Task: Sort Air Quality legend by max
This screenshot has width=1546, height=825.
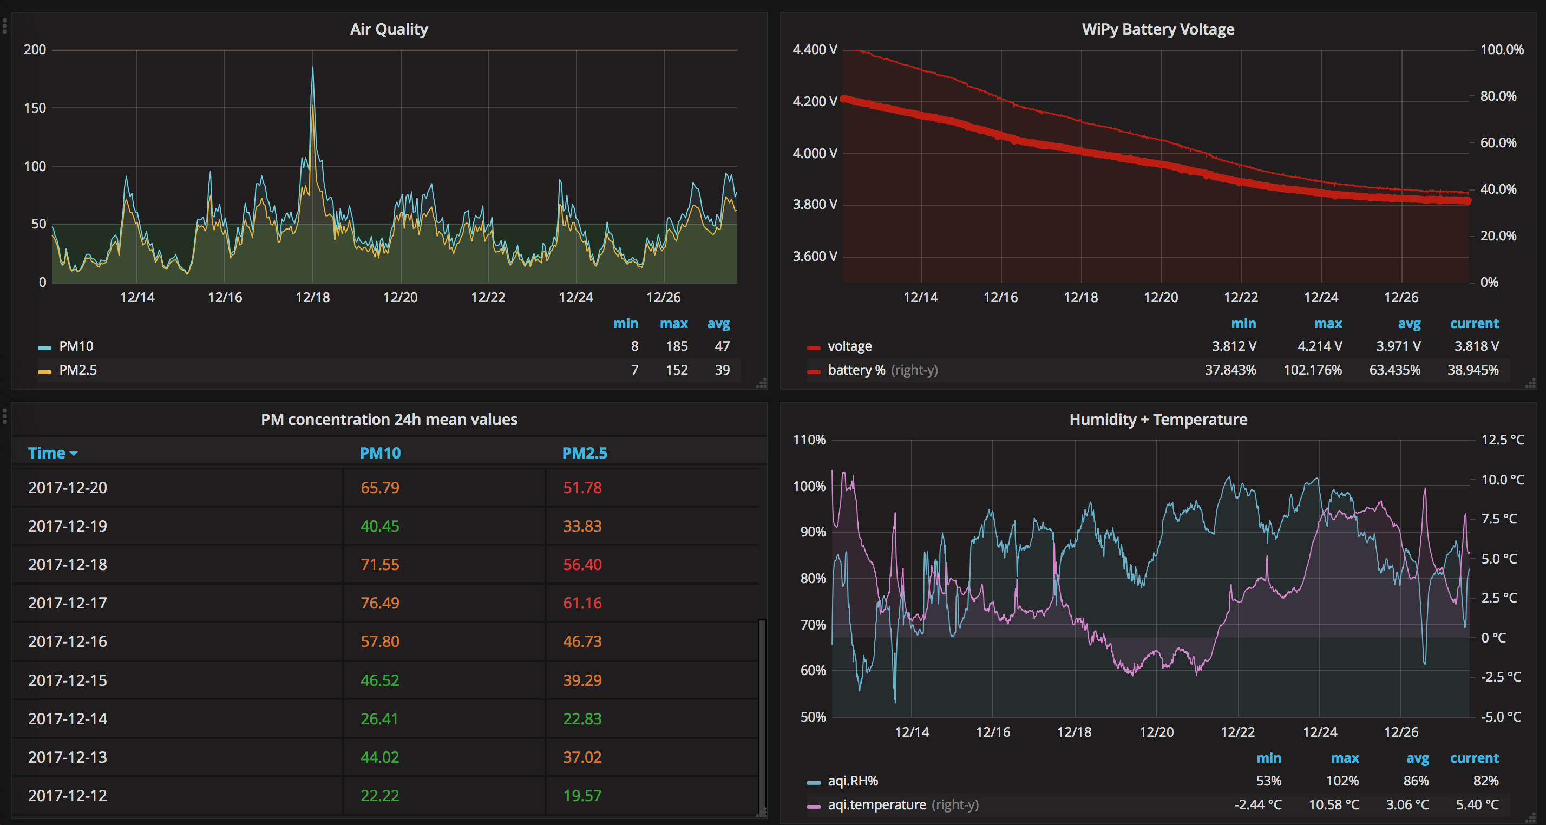Action: 673,323
